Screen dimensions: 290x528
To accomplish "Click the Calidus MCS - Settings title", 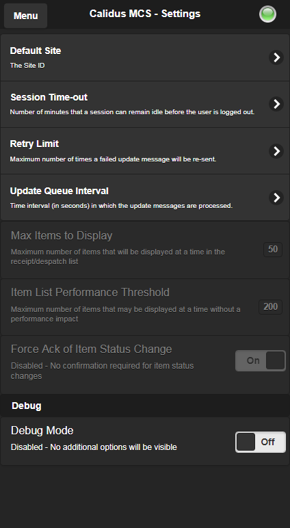I will click(145, 14).
